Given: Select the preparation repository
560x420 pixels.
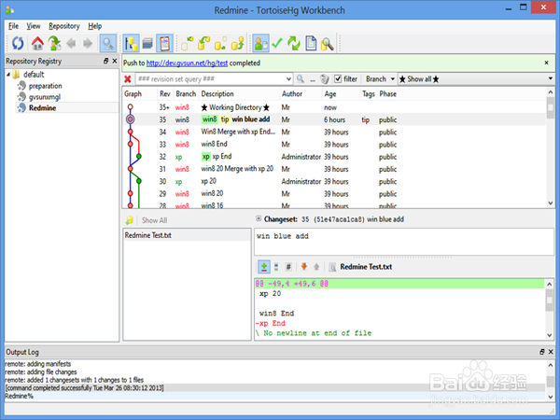Looking at the screenshot, I should click(x=46, y=86).
